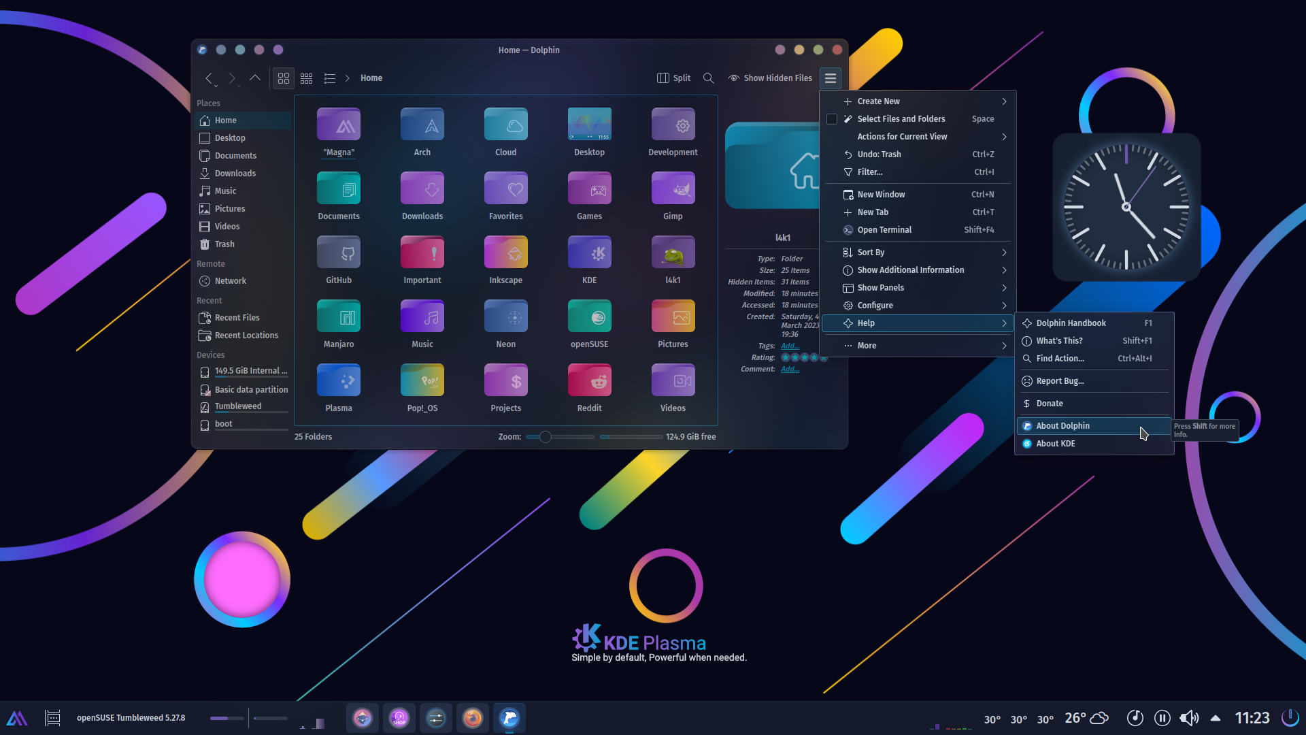Image resolution: width=1306 pixels, height=735 pixels.
Task: Expand the Configure submenu
Action: point(918,306)
